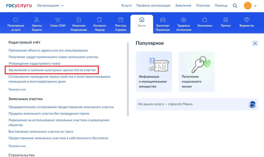Select the Лицензии Разрешения document icon

(x=79, y=19)
